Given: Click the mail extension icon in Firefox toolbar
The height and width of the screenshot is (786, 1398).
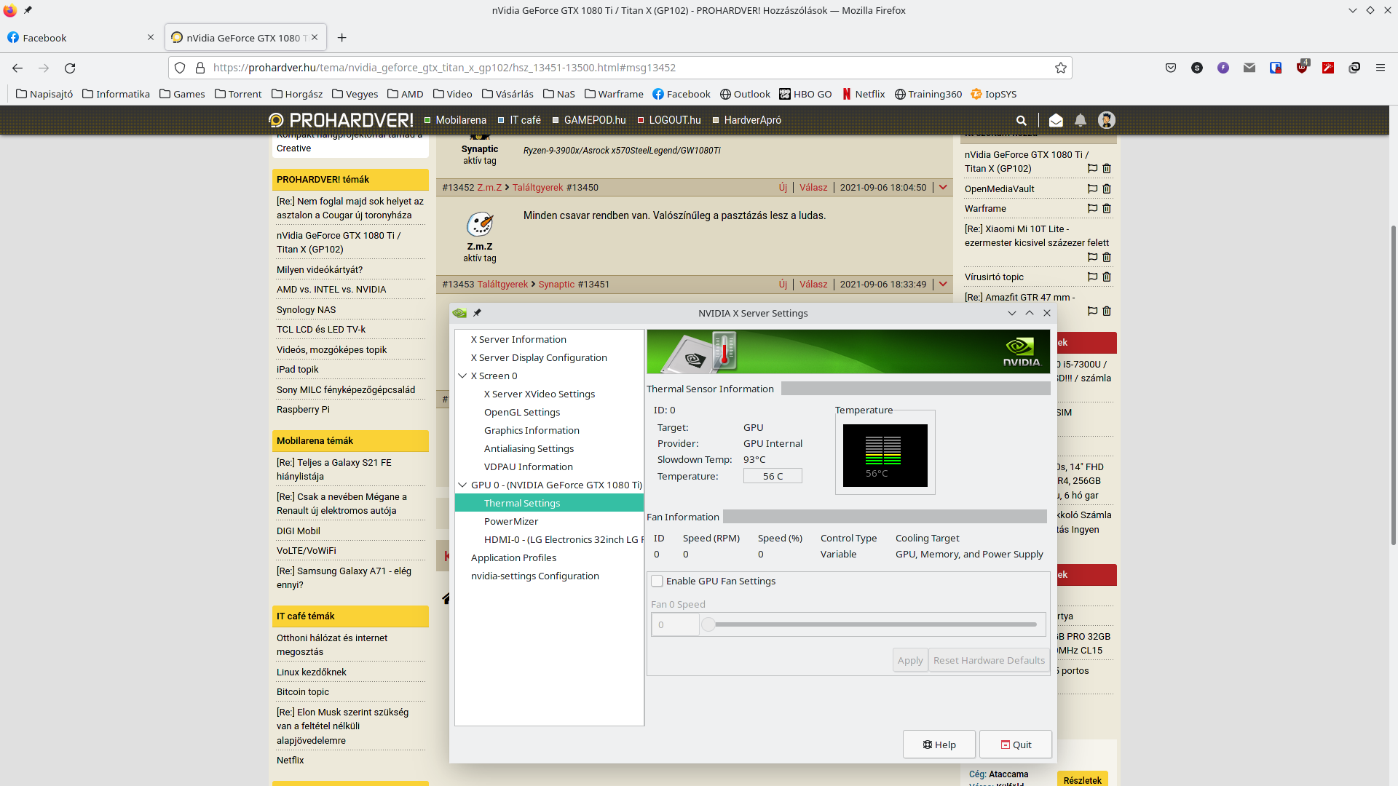Looking at the screenshot, I should pyautogui.click(x=1249, y=68).
